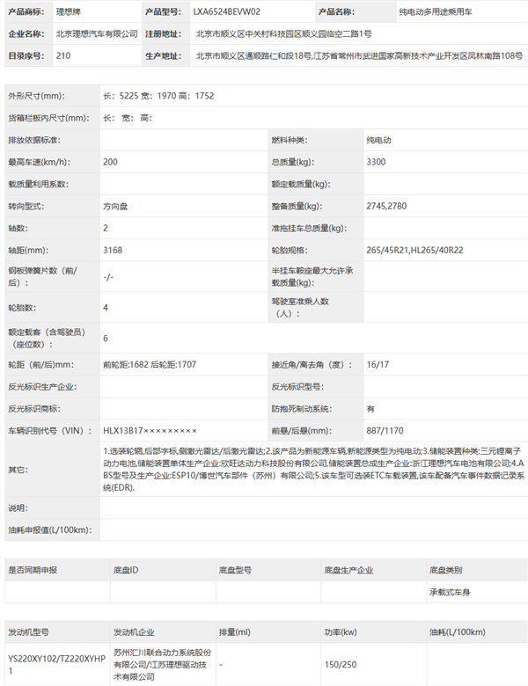Select product model LXA6524BEVW02

pos(227,11)
